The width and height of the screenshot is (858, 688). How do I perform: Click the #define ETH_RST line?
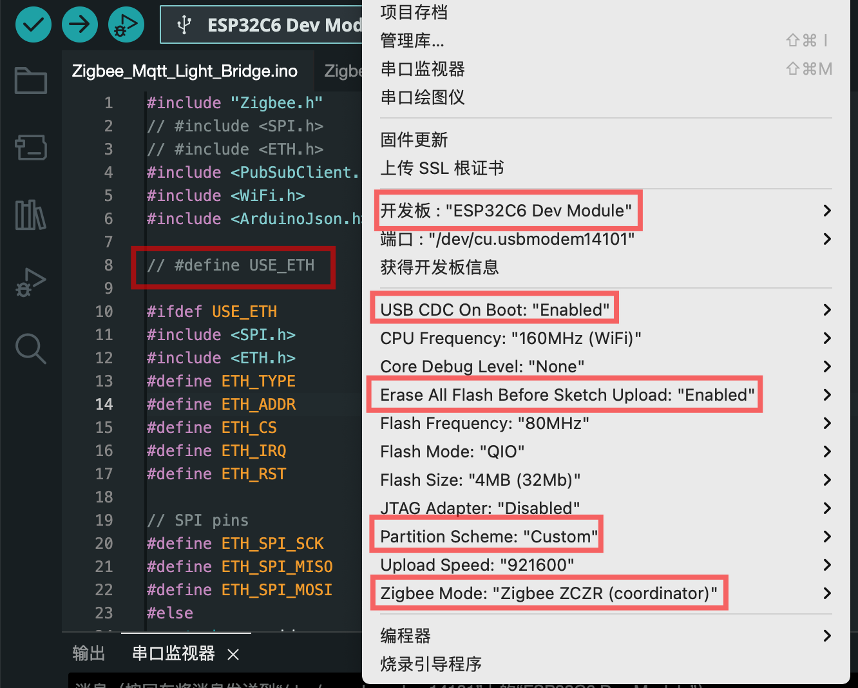[216, 474]
